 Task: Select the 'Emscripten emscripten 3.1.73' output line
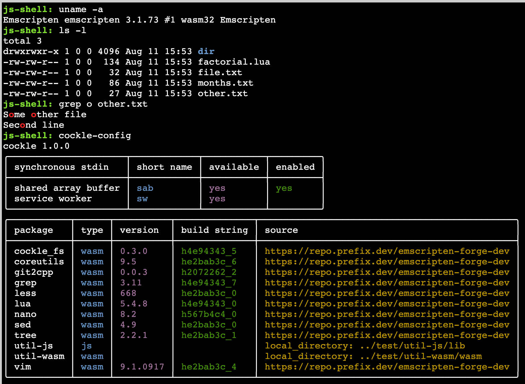pyautogui.click(x=139, y=20)
